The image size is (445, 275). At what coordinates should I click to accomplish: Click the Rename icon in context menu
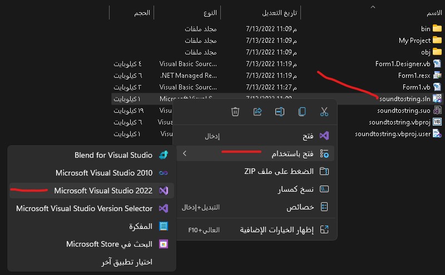[280, 112]
